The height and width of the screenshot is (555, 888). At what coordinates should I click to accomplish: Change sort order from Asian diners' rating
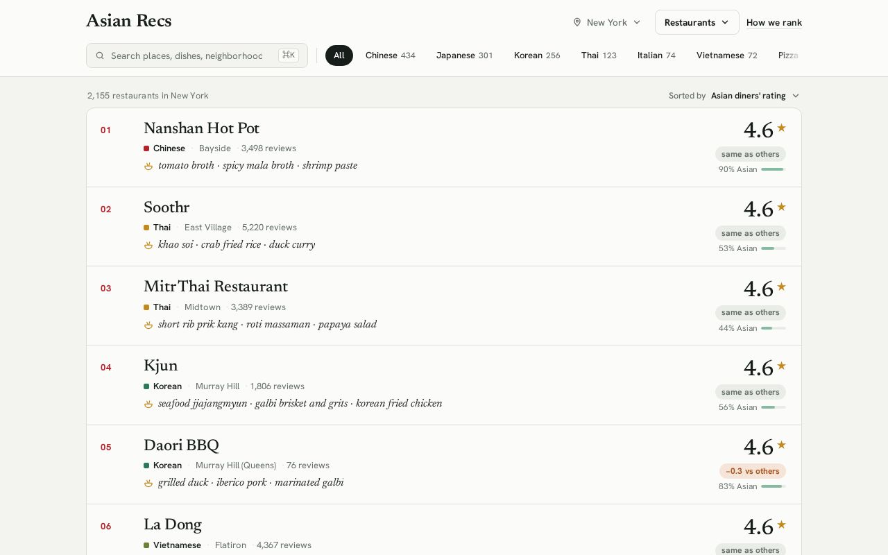coord(755,96)
